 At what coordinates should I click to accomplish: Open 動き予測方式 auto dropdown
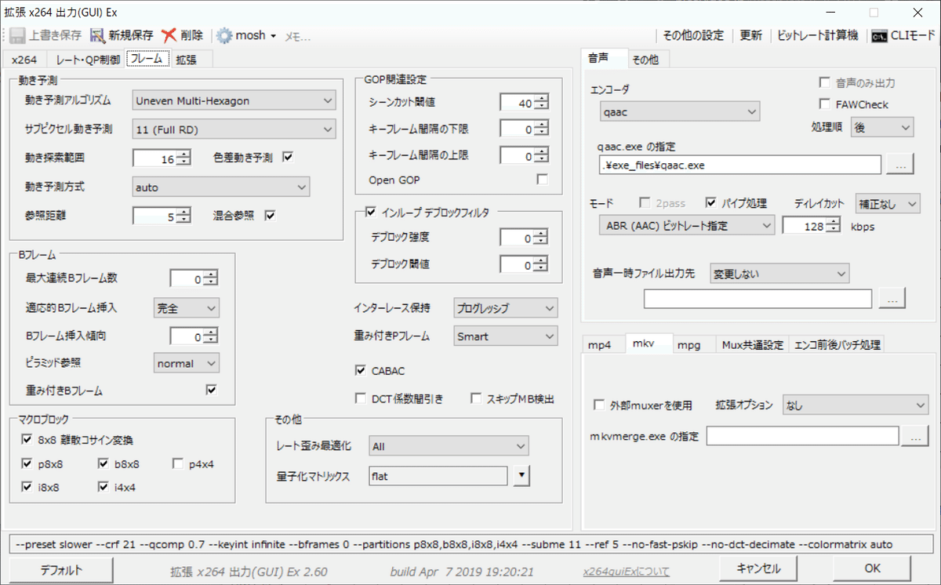pos(220,187)
